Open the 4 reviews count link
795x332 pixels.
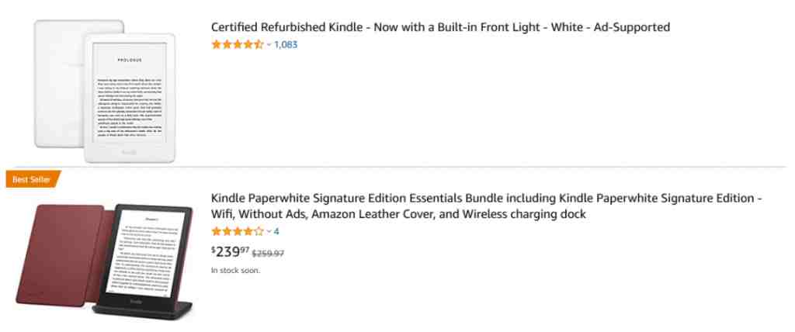click(x=276, y=232)
